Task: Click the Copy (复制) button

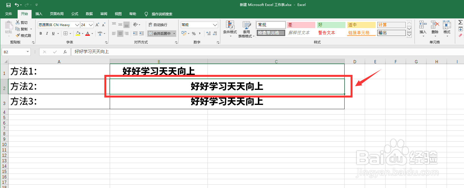Action: 22,29
